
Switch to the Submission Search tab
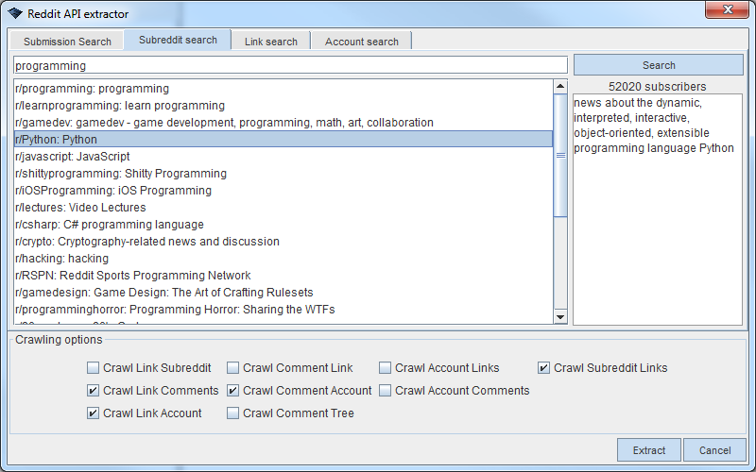67,42
